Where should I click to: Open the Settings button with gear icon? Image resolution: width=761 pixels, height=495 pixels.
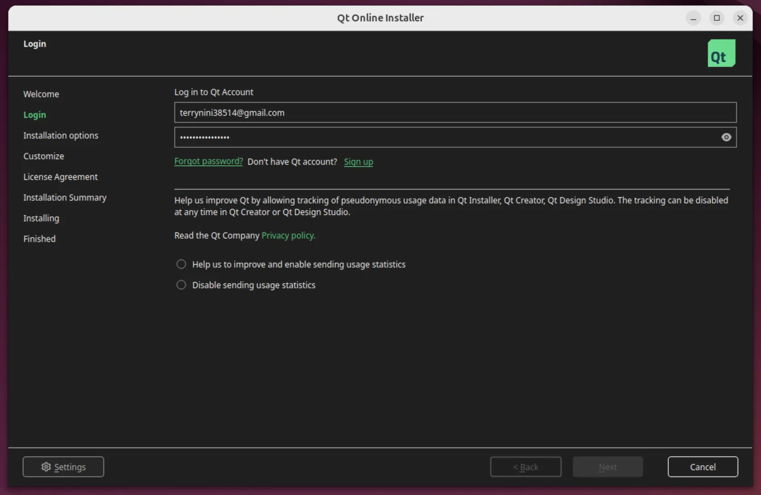(63, 466)
